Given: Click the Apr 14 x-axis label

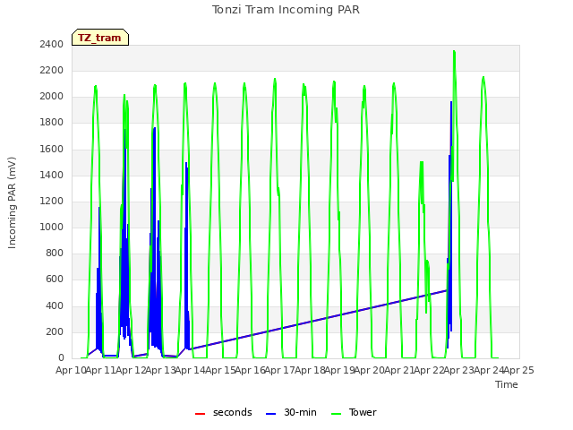Looking at the screenshot, I should [x=190, y=371].
